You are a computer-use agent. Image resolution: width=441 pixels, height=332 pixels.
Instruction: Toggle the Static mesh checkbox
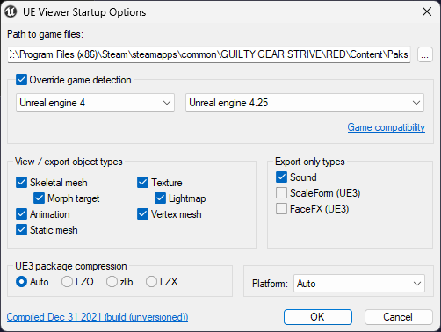(21, 230)
